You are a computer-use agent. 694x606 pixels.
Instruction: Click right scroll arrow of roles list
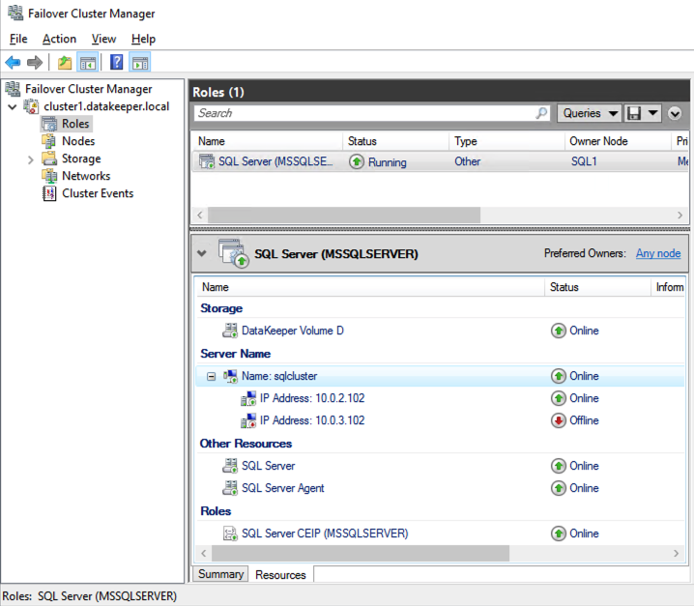tap(680, 216)
